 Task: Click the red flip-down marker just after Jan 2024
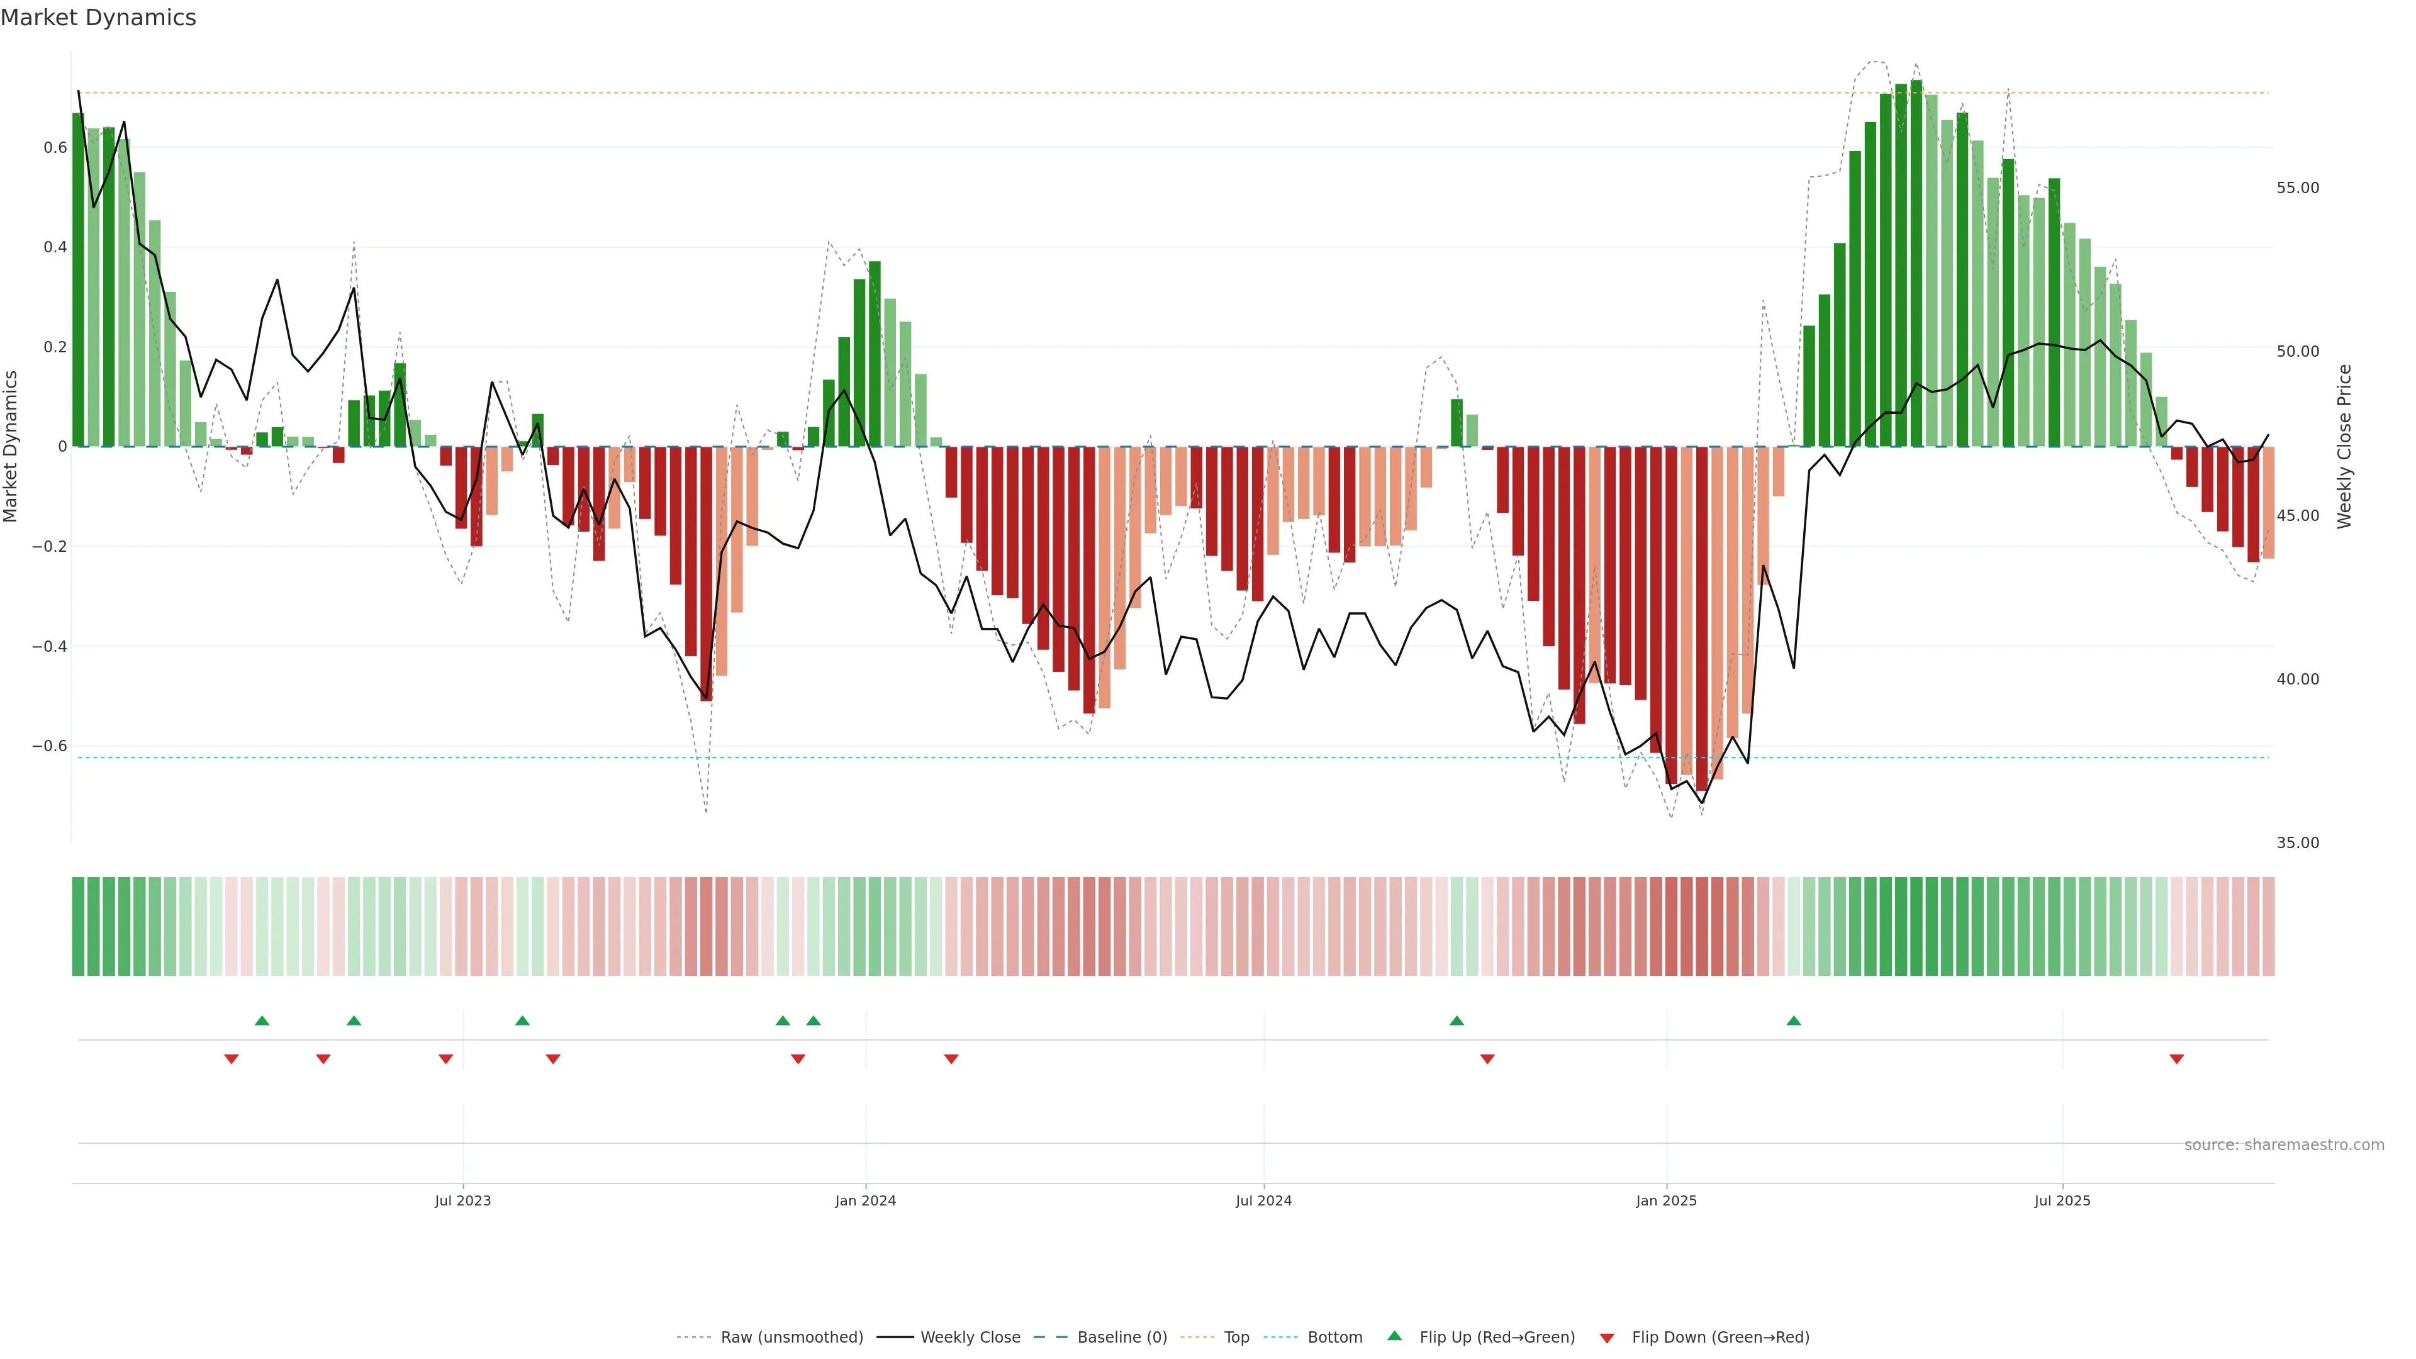tap(951, 1059)
